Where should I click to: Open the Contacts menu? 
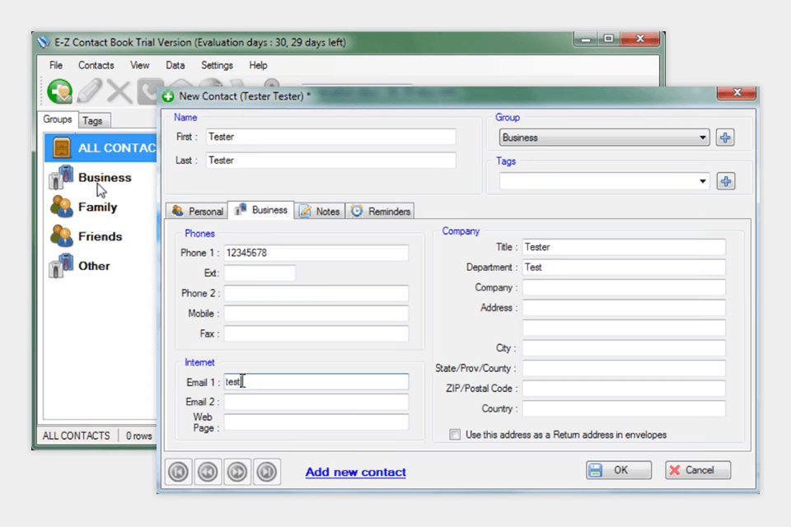point(96,65)
